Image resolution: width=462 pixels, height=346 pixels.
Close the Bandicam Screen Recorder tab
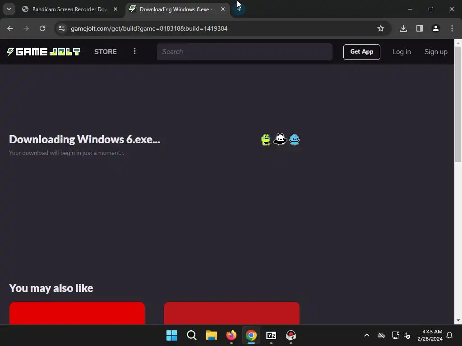click(x=115, y=9)
